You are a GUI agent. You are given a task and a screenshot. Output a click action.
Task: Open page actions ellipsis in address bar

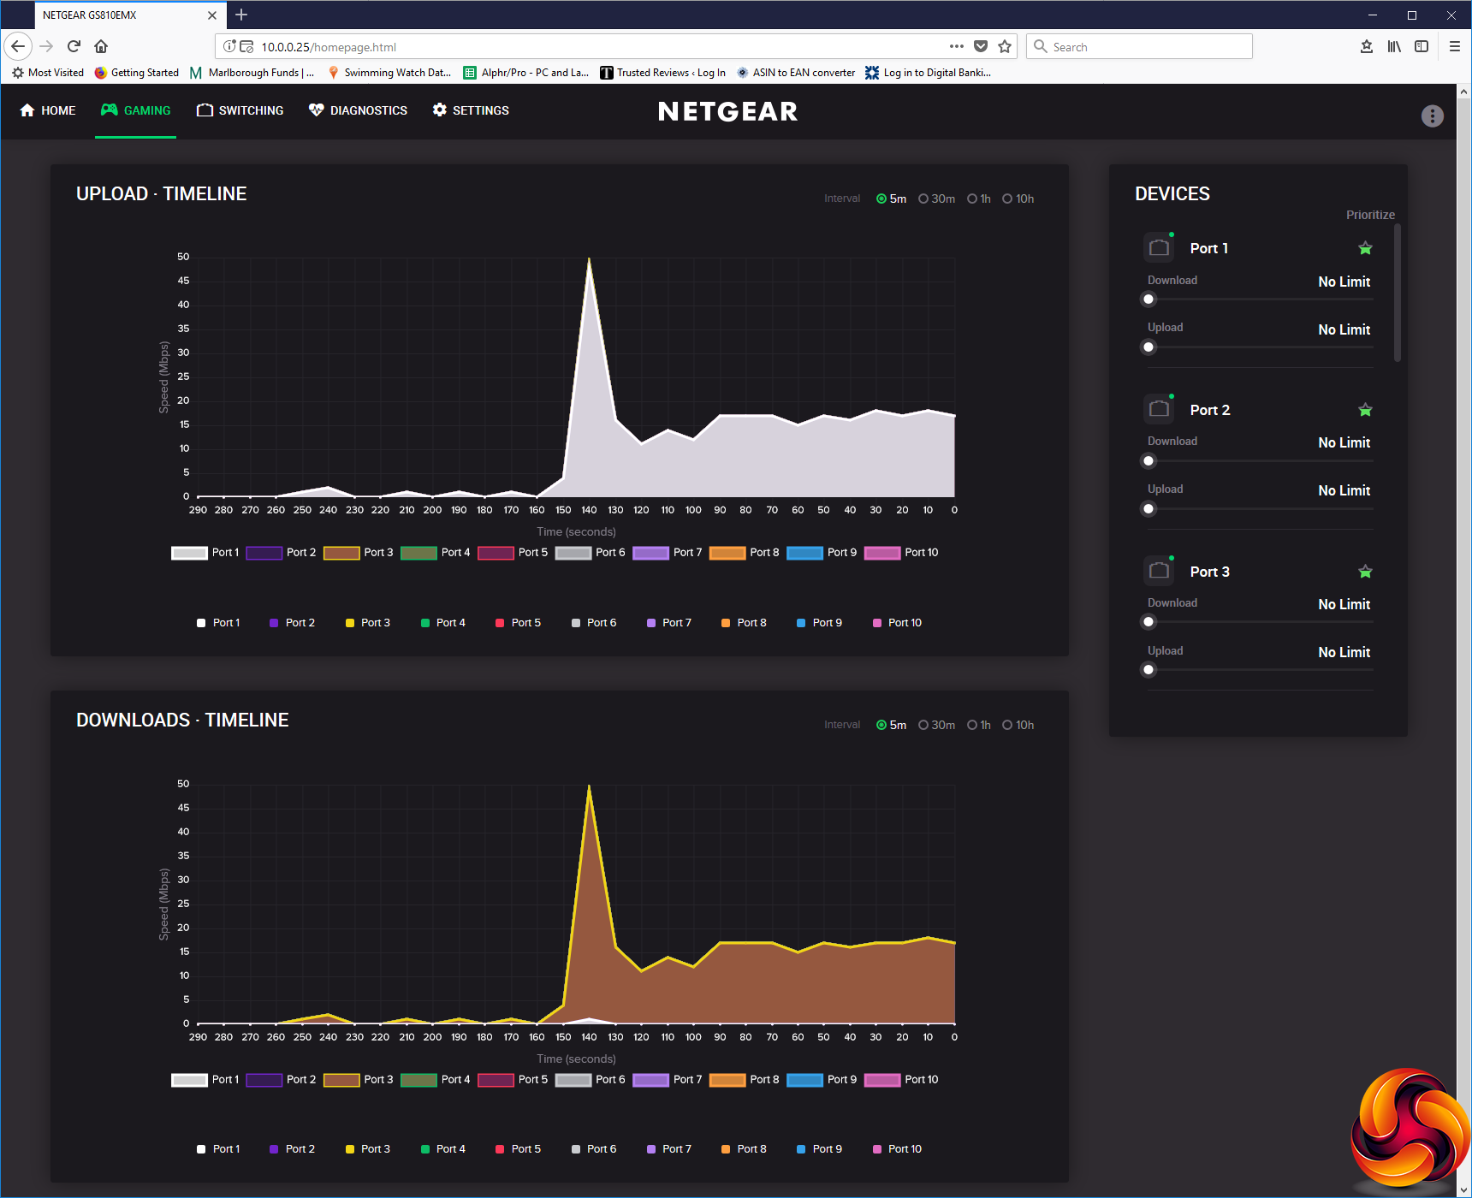coord(956,46)
